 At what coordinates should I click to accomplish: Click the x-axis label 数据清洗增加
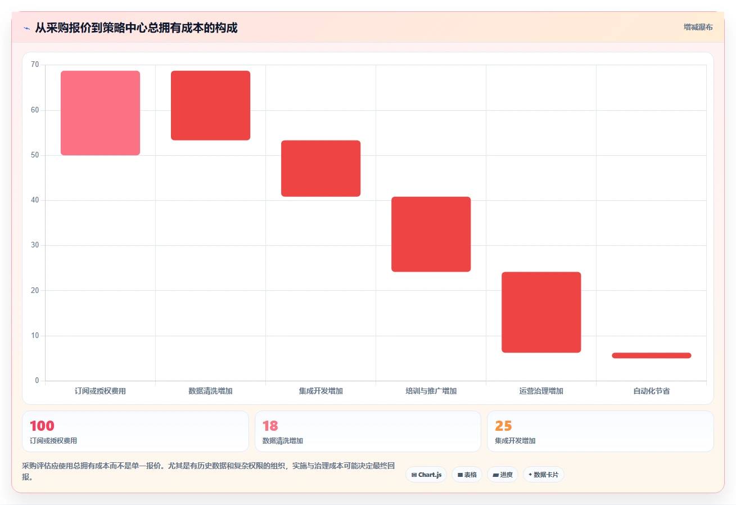[x=210, y=391]
